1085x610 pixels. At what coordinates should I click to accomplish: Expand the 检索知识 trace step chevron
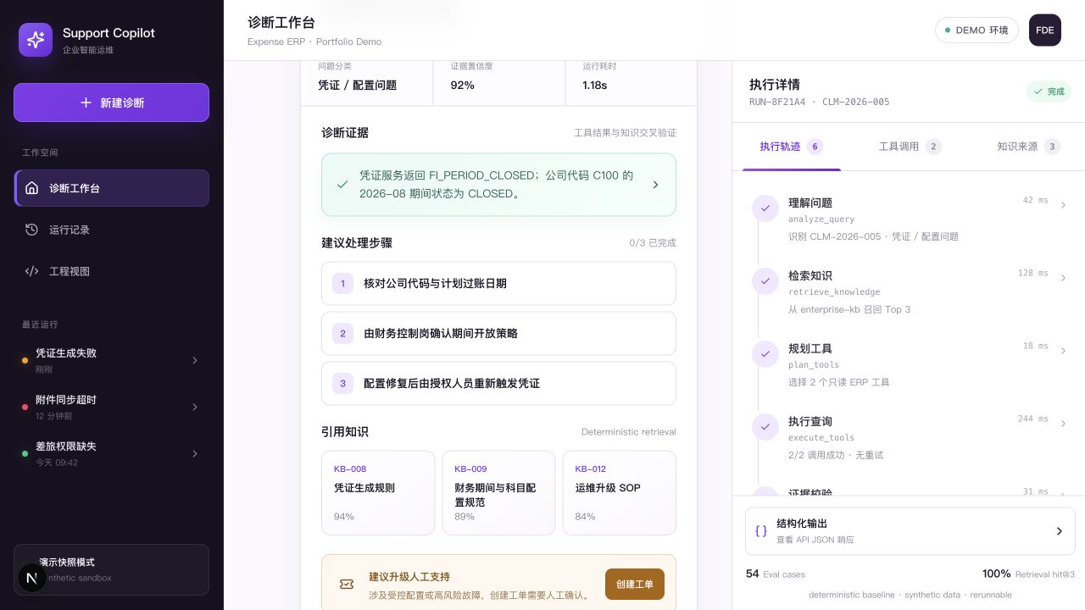pyautogui.click(x=1063, y=278)
